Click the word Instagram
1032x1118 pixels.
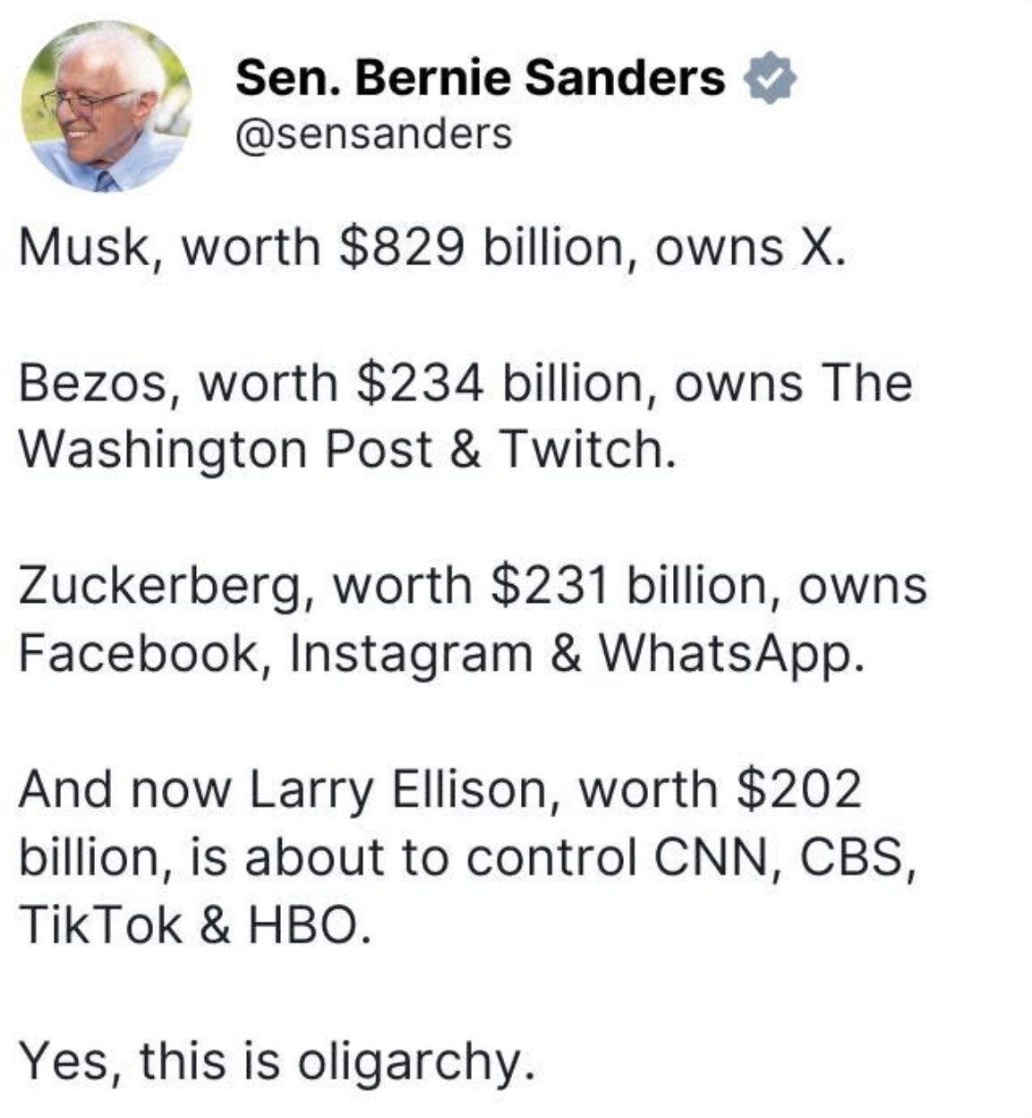click(x=411, y=652)
